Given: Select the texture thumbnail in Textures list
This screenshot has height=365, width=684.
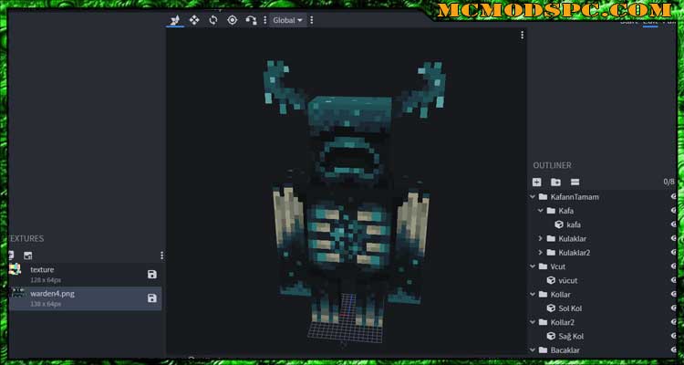Looking at the screenshot, I should click(15, 269).
